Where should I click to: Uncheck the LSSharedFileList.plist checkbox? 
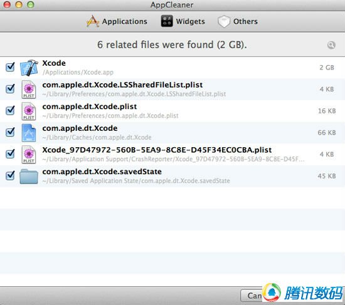(10, 89)
